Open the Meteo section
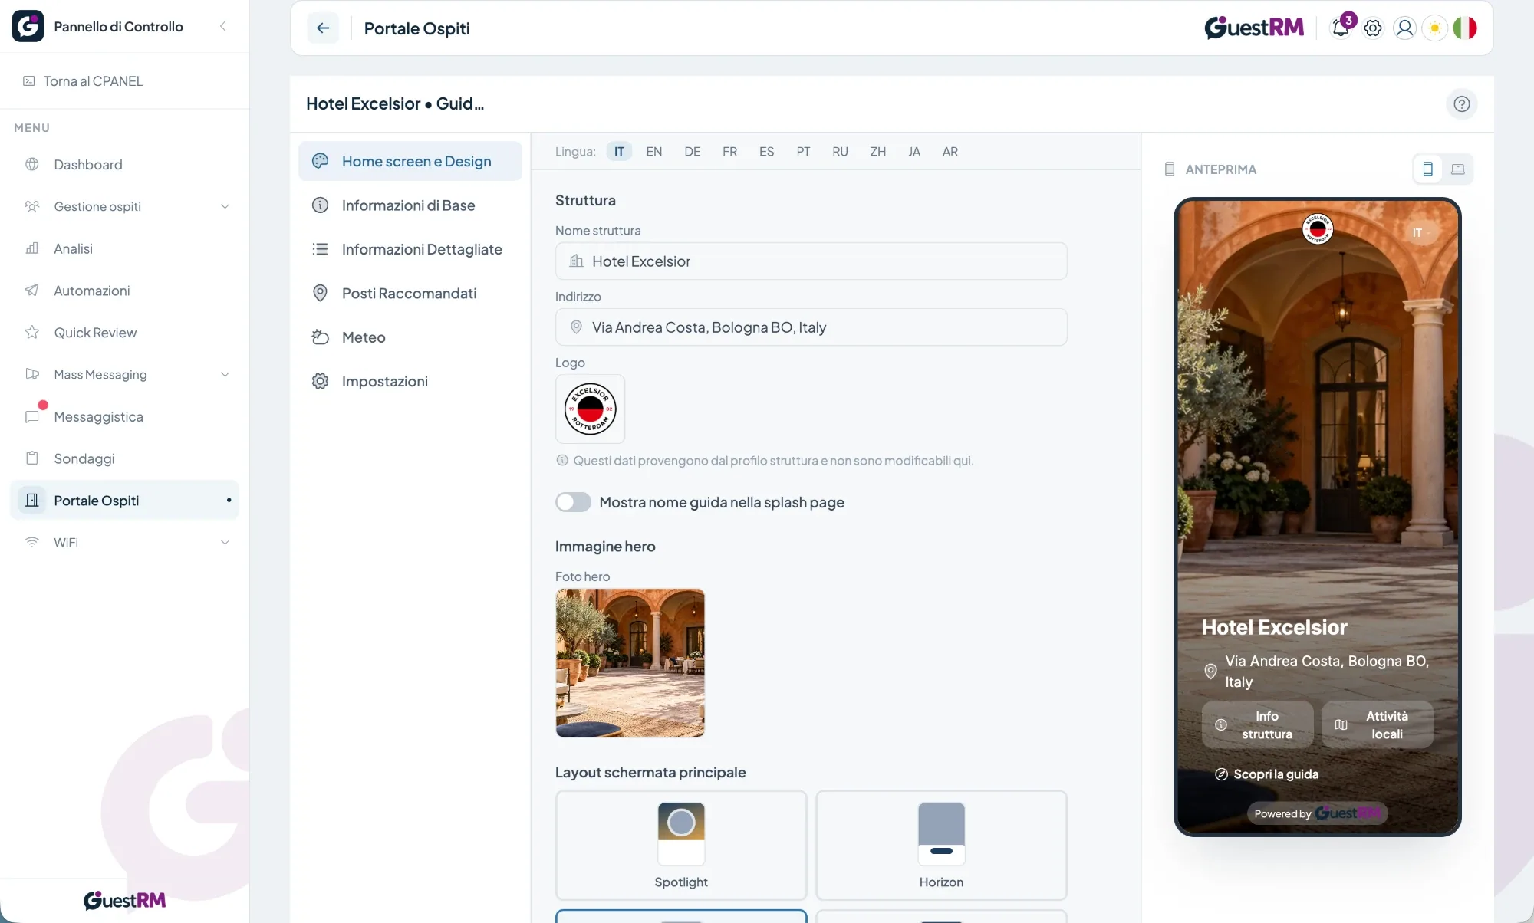This screenshot has height=923, width=1534. pos(410,337)
